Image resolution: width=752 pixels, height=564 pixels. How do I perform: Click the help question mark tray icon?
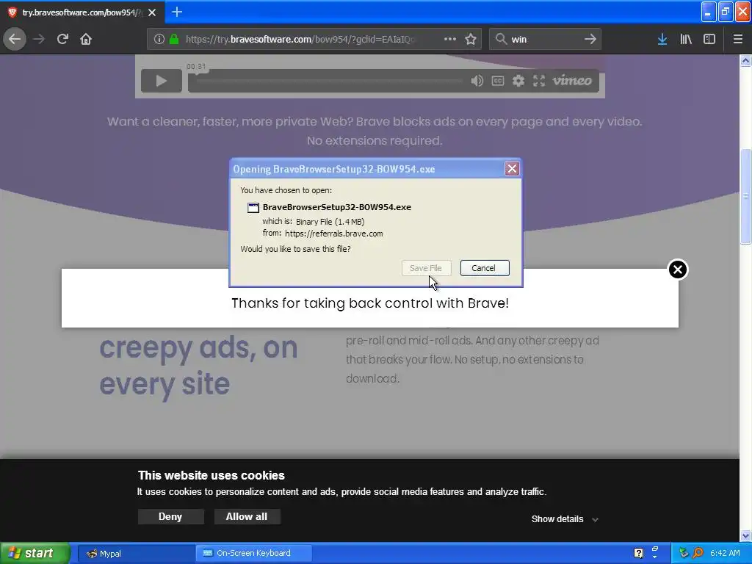[638, 553]
